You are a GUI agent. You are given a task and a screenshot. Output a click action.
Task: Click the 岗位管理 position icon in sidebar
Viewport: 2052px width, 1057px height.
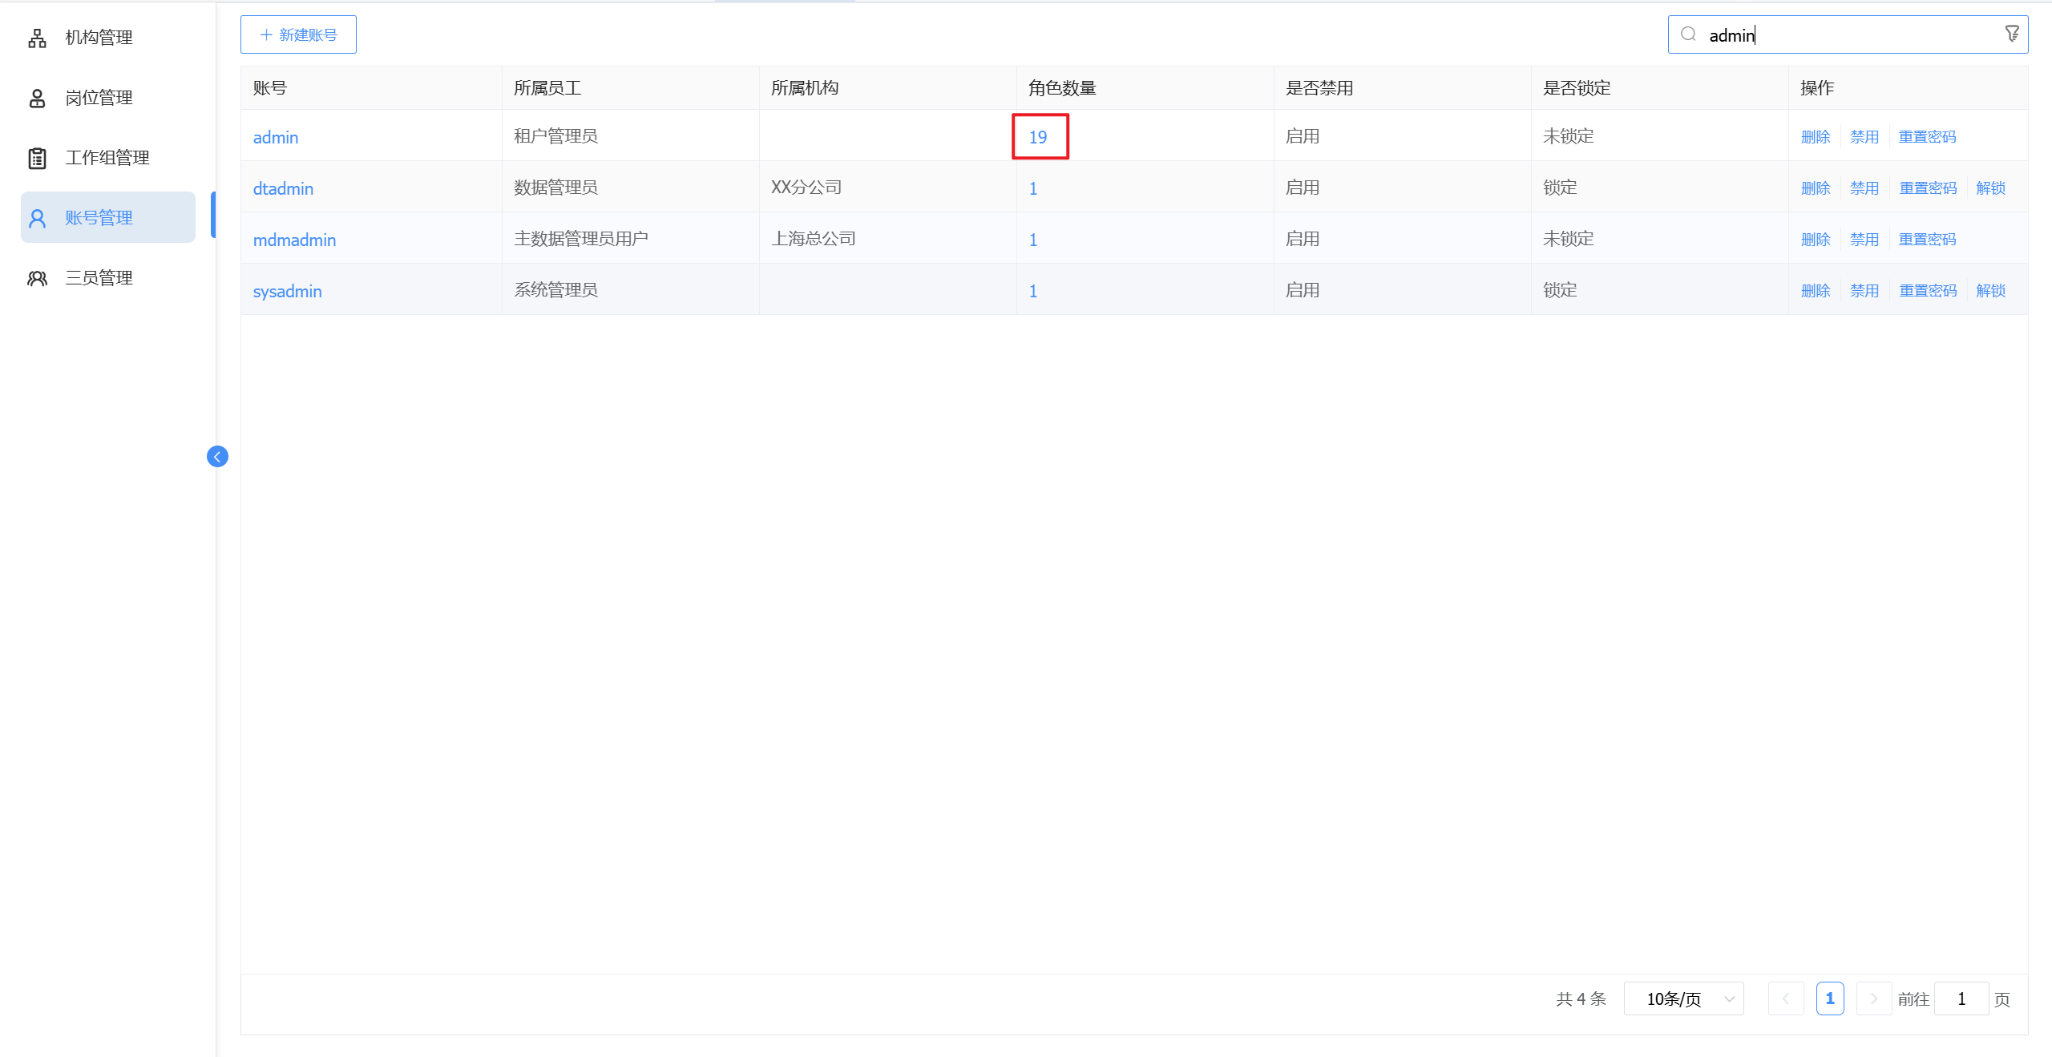[37, 98]
